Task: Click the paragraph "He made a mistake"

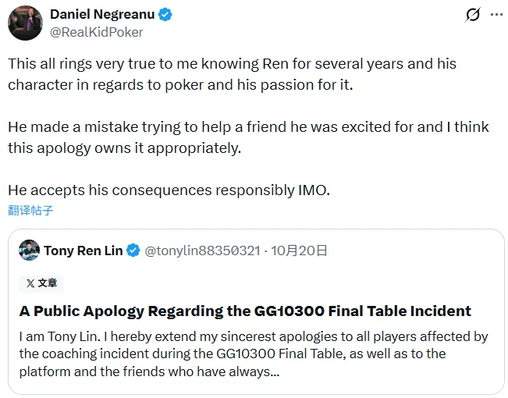Action: [248, 137]
